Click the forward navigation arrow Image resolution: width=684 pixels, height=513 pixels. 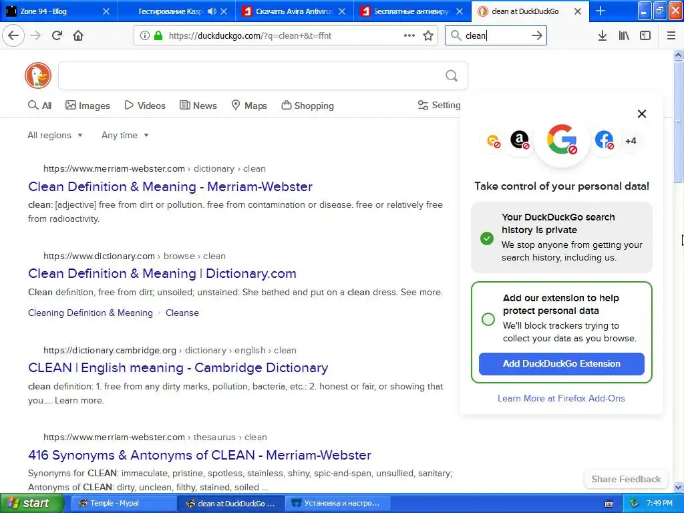click(36, 35)
